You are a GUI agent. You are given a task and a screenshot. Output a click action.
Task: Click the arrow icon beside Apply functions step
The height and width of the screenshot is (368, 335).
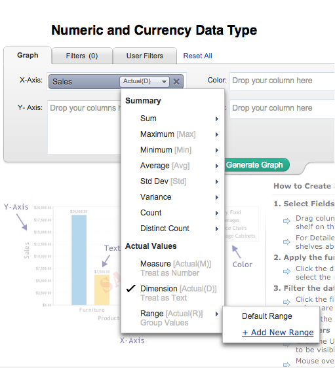286,271
